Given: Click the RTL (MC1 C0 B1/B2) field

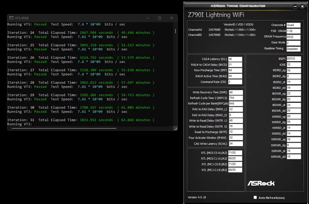Looking at the screenshot, I should (235, 164).
